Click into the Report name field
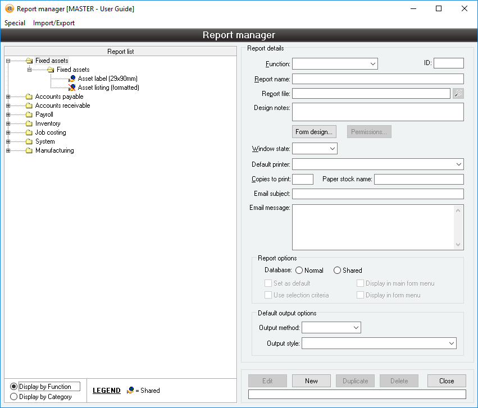This screenshot has width=478, height=408. [377, 79]
